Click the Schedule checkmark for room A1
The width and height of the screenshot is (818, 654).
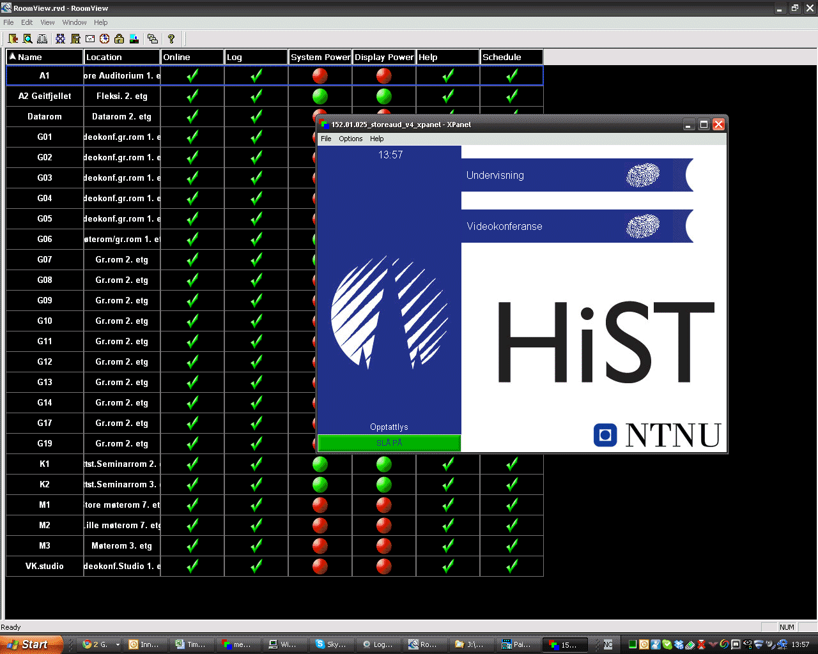pos(512,75)
